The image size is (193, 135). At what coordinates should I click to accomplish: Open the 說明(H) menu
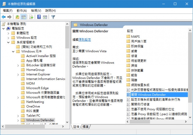tap(50, 11)
